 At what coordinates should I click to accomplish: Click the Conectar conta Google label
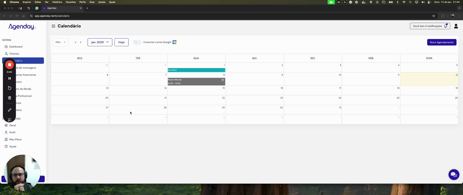[x=157, y=42]
